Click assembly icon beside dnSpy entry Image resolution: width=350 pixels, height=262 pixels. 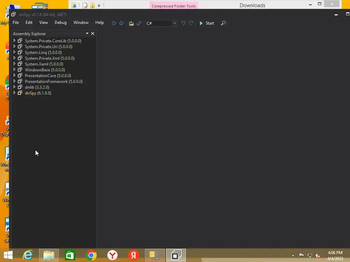(x=20, y=93)
